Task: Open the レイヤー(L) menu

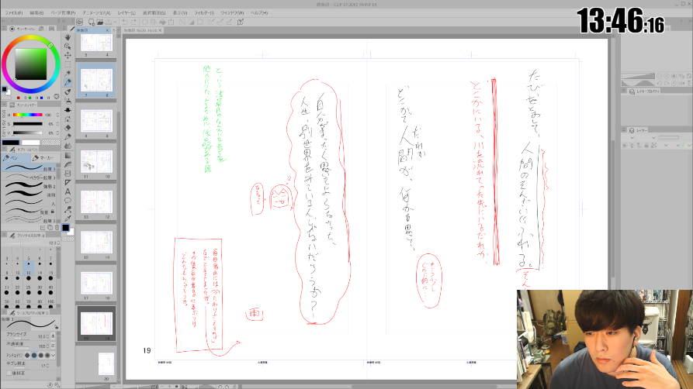Action: pos(126,13)
